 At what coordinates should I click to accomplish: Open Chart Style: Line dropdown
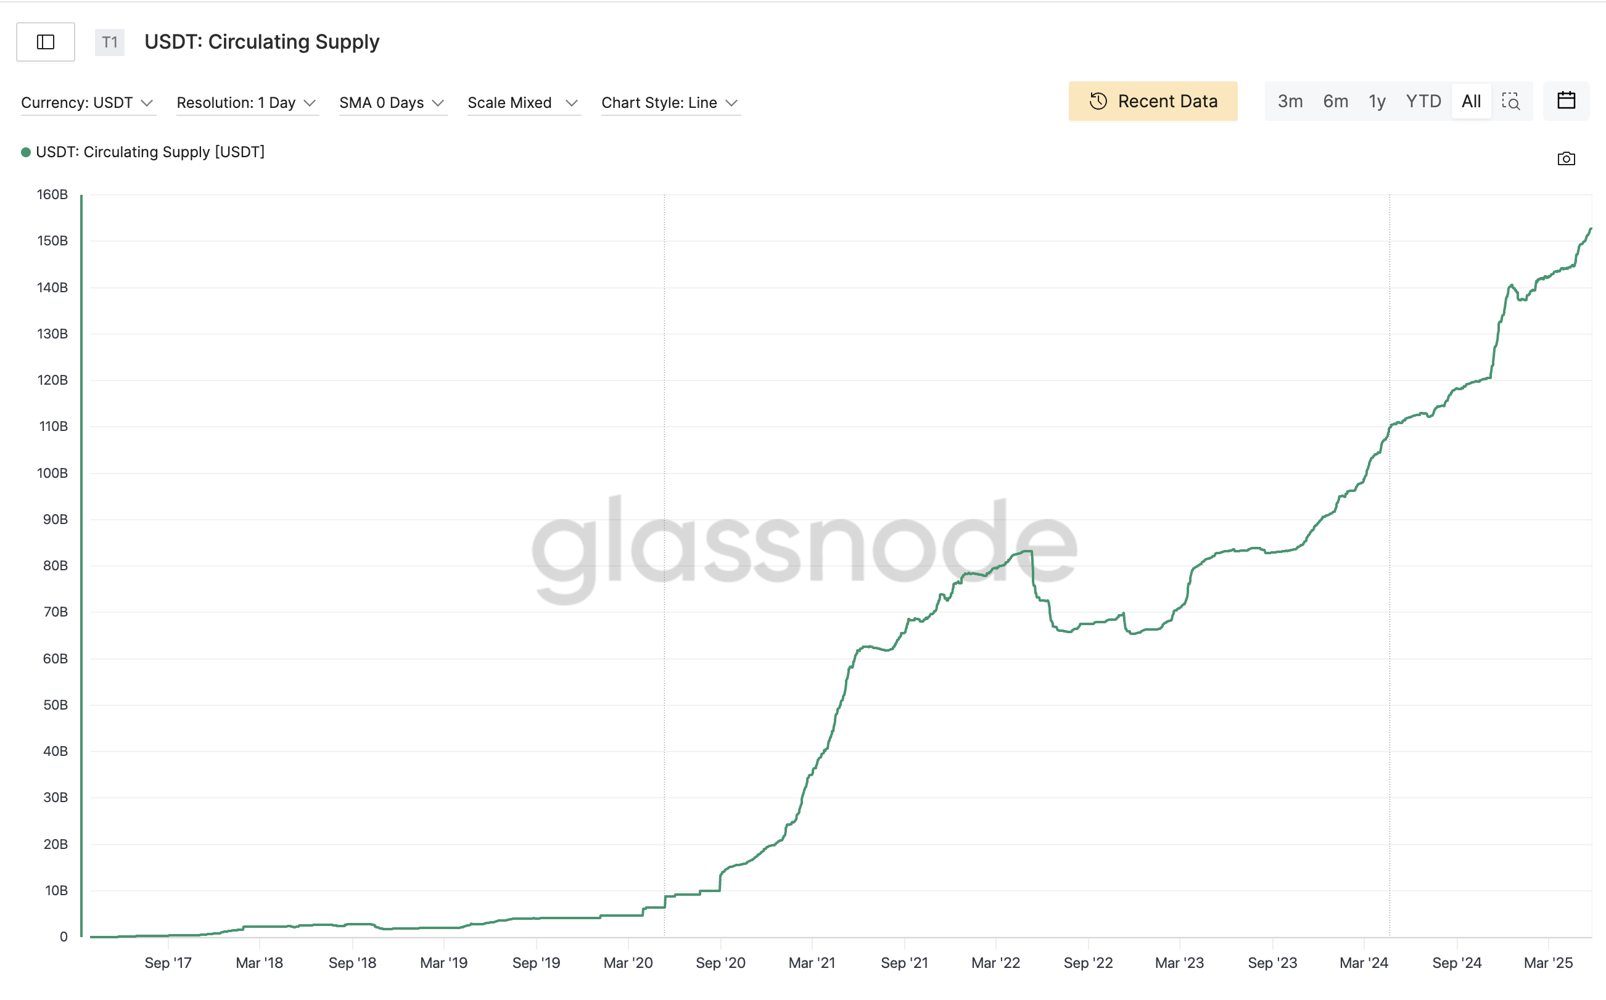pos(669,102)
